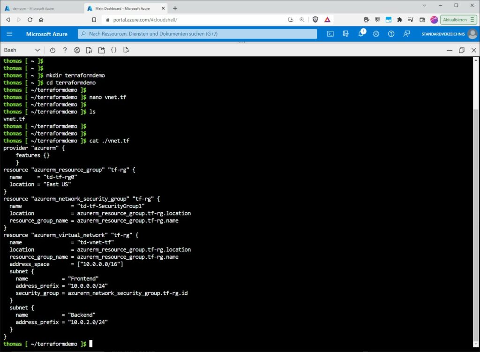Screen dimensions: 480x352
Task: Open the Azure feedback icon
Action: coord(406,34)
